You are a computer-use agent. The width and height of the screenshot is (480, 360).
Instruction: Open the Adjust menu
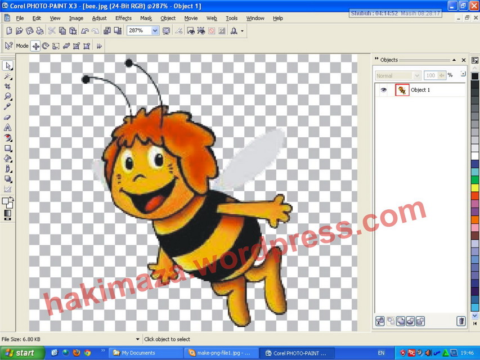[99, 18]
